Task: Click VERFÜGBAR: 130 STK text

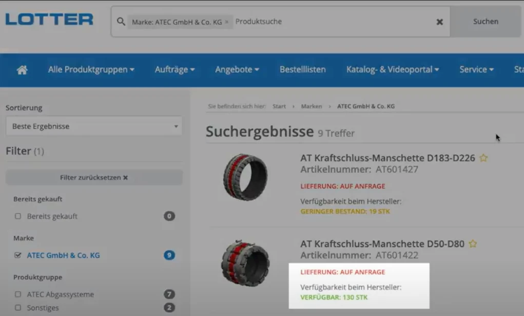Action: click(334, 298)
